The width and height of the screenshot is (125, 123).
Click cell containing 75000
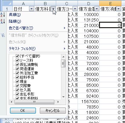tap(88, 80)
